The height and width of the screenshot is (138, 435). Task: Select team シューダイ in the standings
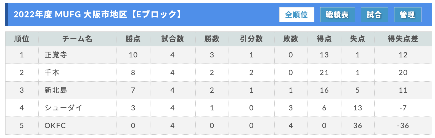63,108
